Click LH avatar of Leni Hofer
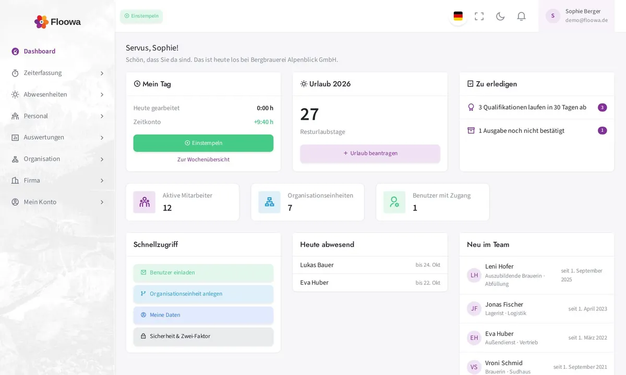 tap(474, 275)
